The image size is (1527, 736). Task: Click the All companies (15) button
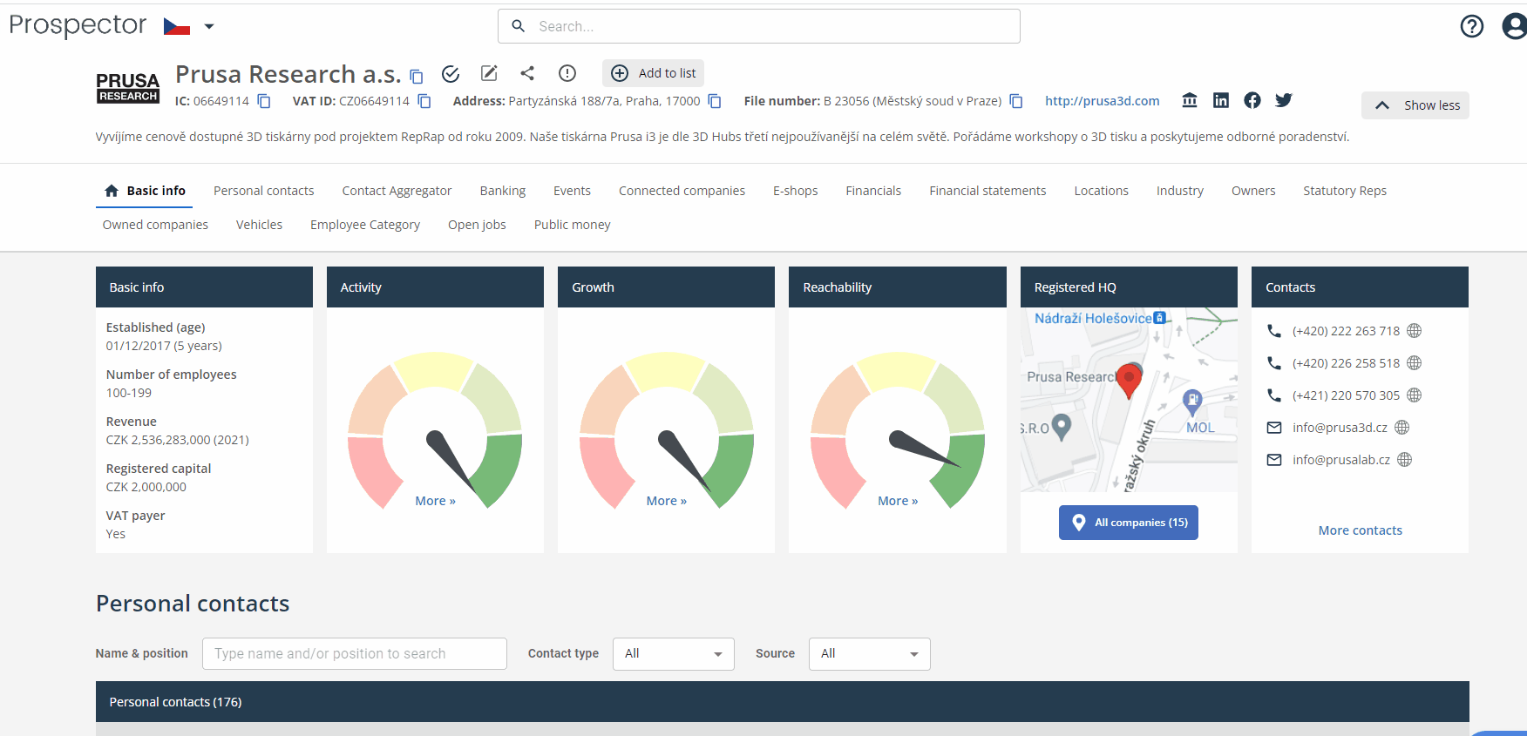(x=1129, y=523)
